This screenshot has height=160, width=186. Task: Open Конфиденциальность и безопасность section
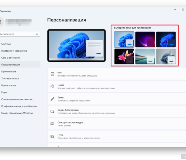click(x=20, y=106)
